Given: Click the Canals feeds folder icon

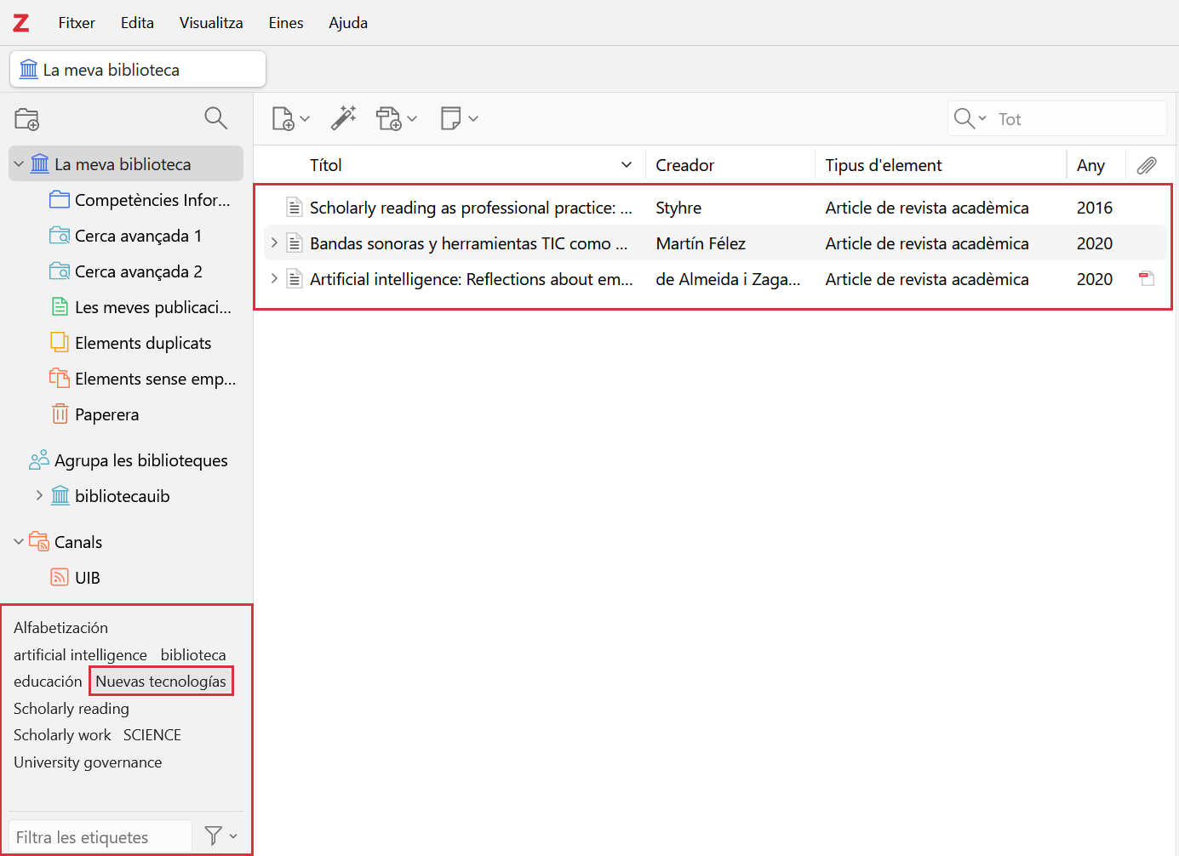Looking at the screenshot, I should point(39,541).
